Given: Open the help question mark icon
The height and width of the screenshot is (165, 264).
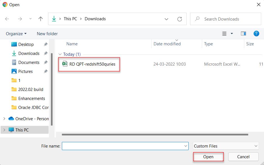Looking at the screenshot, I should (x=256, y=34).
